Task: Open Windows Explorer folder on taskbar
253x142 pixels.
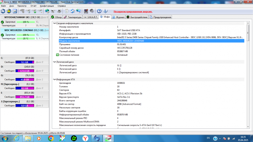Action: (28, 138)
